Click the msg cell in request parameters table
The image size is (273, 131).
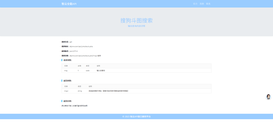coord(66,71)
